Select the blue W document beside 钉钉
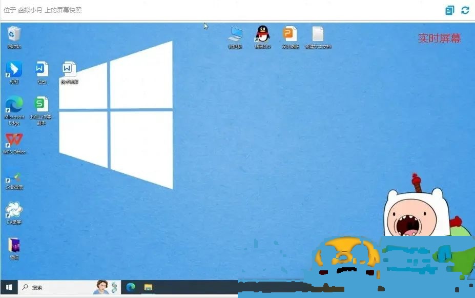 42,72
